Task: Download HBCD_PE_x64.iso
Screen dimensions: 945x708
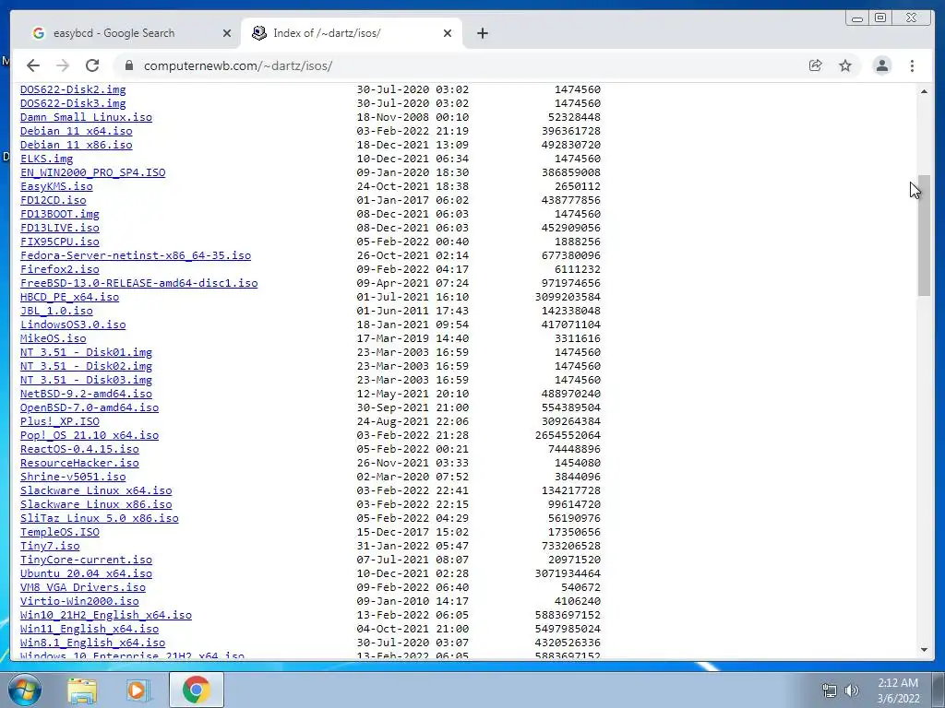Action: pos(69,298)
